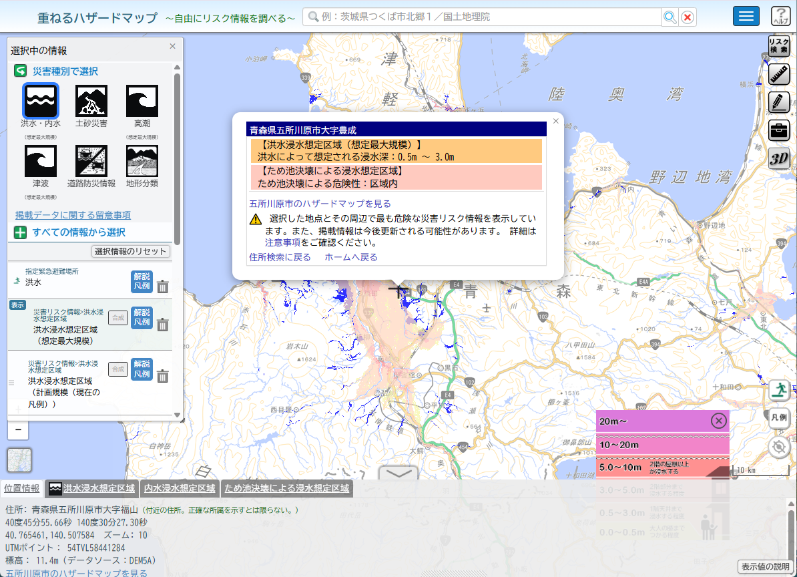
Task: Click the 10〜20m legend color band
Action: click(x=663, y=445)
